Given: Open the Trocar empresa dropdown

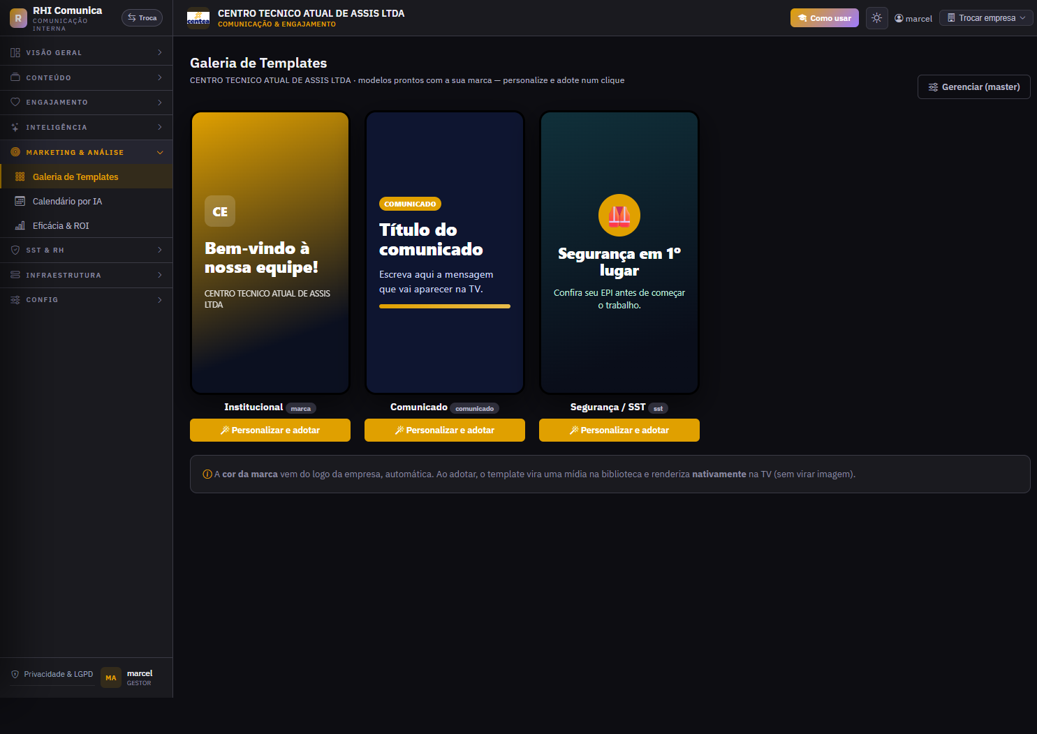Looking at the screenshot, I should pos(985,18).
